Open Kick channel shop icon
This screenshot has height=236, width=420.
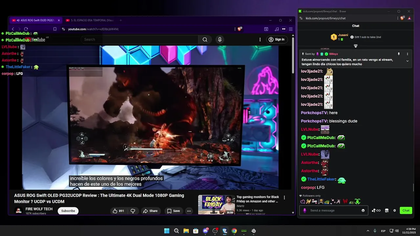387,210
